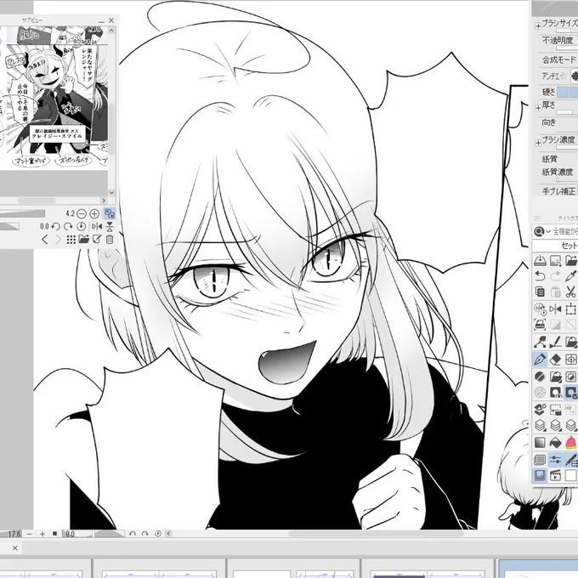The image size is (578, 578).
Task: Show previous Sub View image
Action: point(45,240)
